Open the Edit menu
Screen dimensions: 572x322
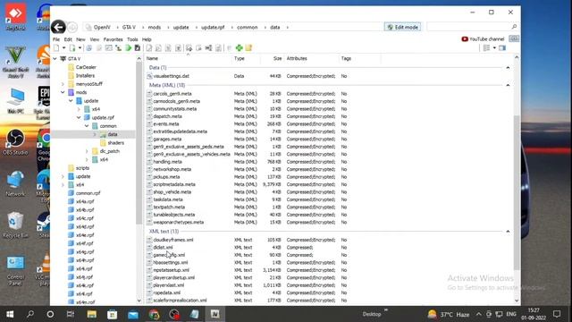click(x=68, y=39)
